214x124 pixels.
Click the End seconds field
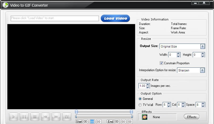coord(130,122)
